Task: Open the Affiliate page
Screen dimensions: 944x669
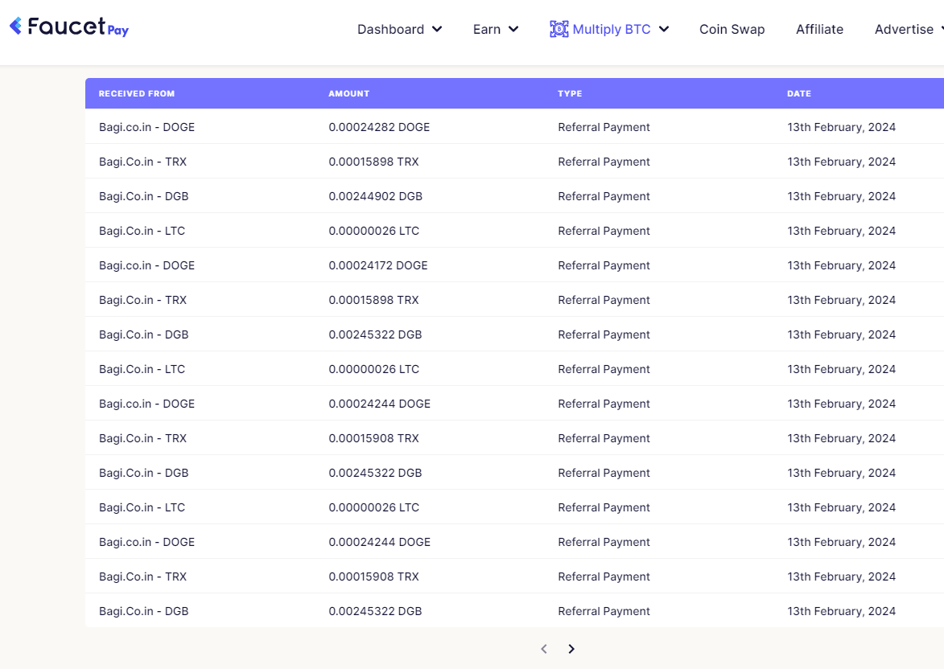Action: pyautogui.click(x=819, y=29)
